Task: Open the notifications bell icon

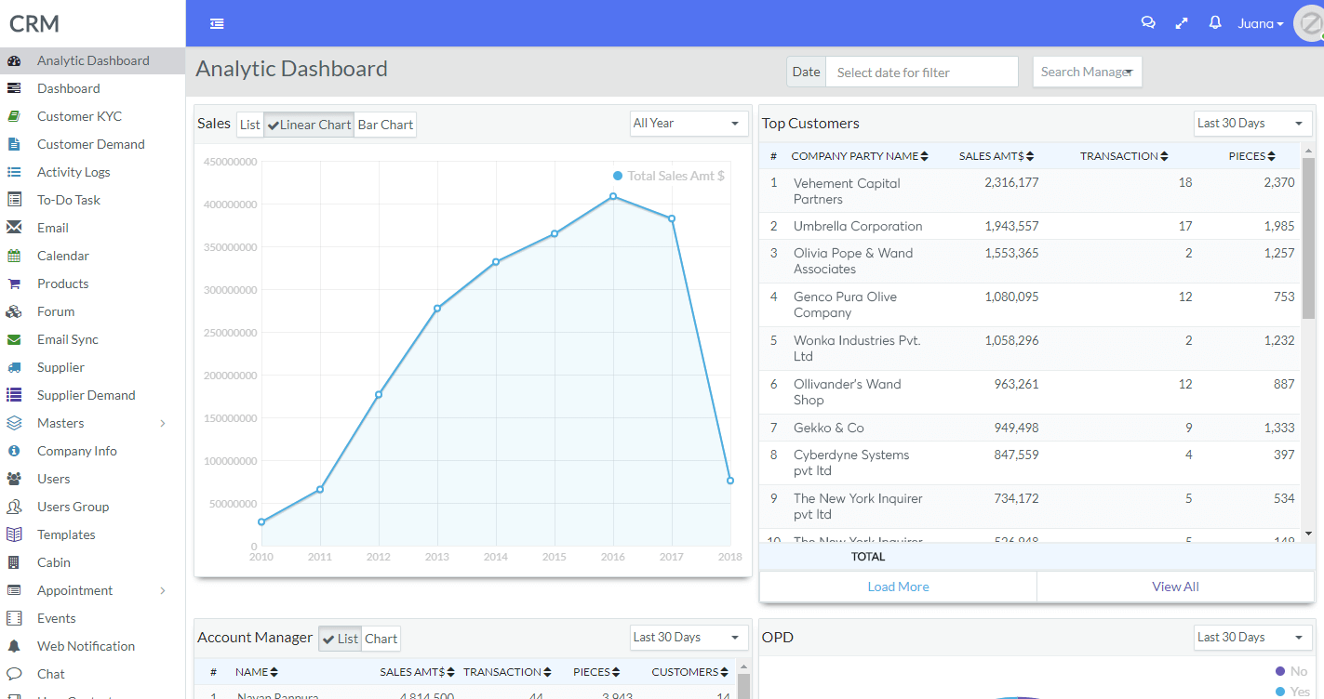Action: point(1215,23)
